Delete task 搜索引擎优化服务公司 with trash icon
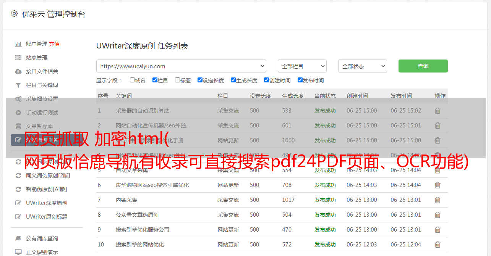491x256 pixels. [x=438, y=230]
